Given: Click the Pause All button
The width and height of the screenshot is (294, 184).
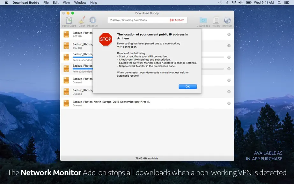Looking at the screenshot, I should point(92,20).
